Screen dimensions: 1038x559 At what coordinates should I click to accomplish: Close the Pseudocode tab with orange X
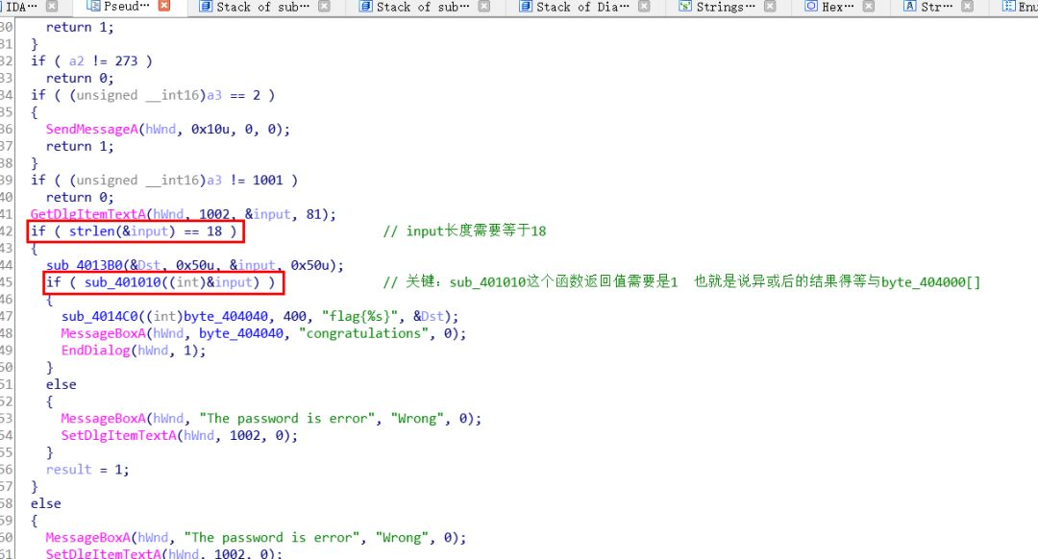(x=164, y=6)
